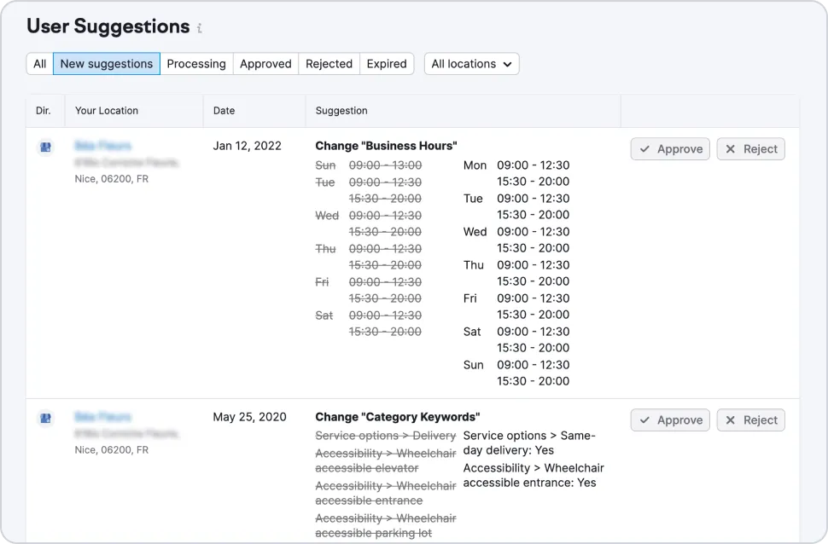The width and height of the screenshot is (828, 544).
Task: Reject the Category Keywords suggestion
Action: pyautogui.click(x=751, y=420)
